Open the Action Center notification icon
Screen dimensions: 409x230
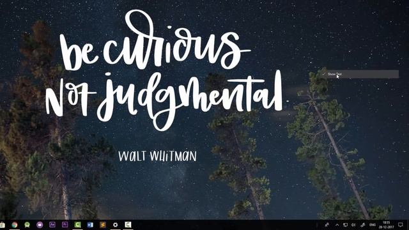[401, 225]
